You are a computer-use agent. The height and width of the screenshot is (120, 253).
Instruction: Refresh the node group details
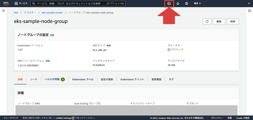tap(207, 21)
